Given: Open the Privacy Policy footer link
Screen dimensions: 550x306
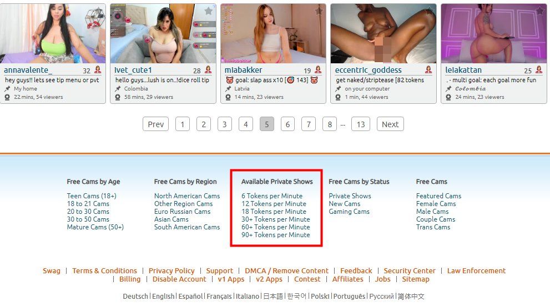Looking at the screenshot, I should tap(171, 270).
